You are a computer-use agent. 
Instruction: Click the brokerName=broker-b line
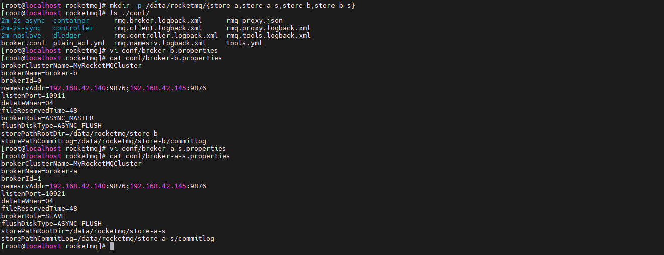click(x=39, y=73)
